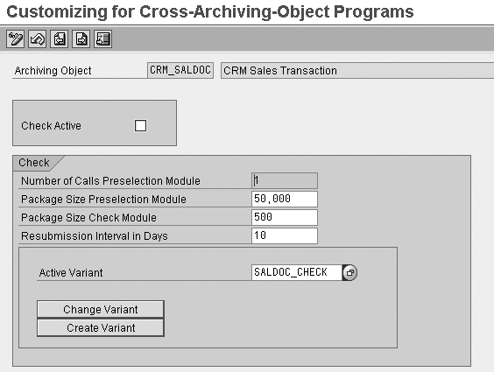Select Resubmission Interval in Days field

[285, 235]
